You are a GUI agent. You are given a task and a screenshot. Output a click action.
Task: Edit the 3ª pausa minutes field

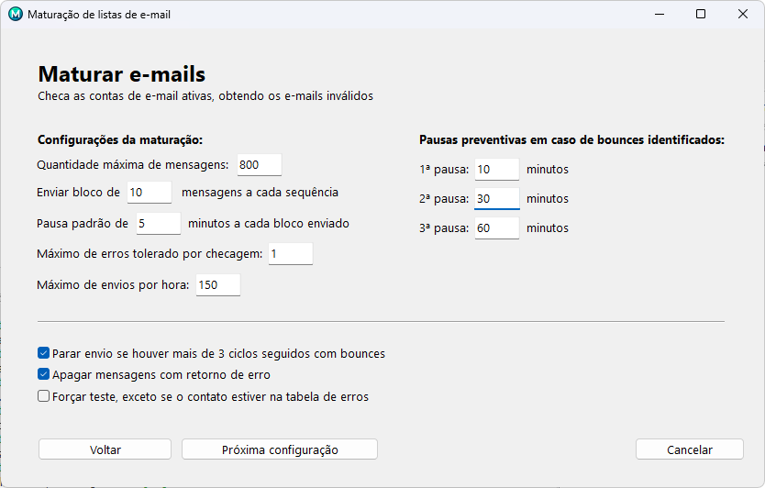click(x=496, y=228)
